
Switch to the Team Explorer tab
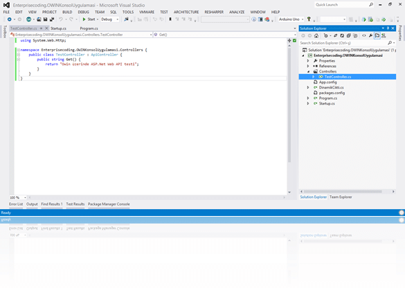click(341, 197)
